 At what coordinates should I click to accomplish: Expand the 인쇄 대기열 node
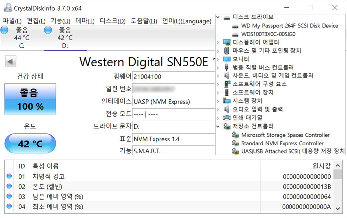click(x=218, y=118)
